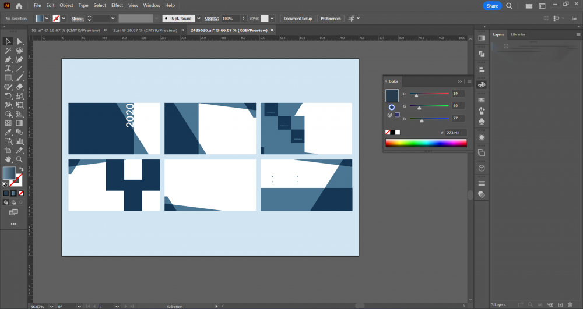
Task: Open the Style dropdown arrow
Action: pyautogui.click(x=272, y=18)
